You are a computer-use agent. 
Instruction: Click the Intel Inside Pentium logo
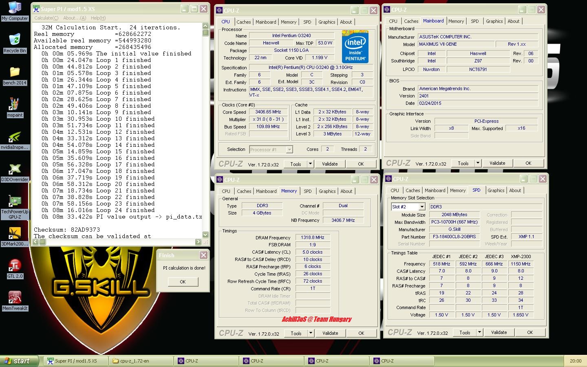pos(355,46)
